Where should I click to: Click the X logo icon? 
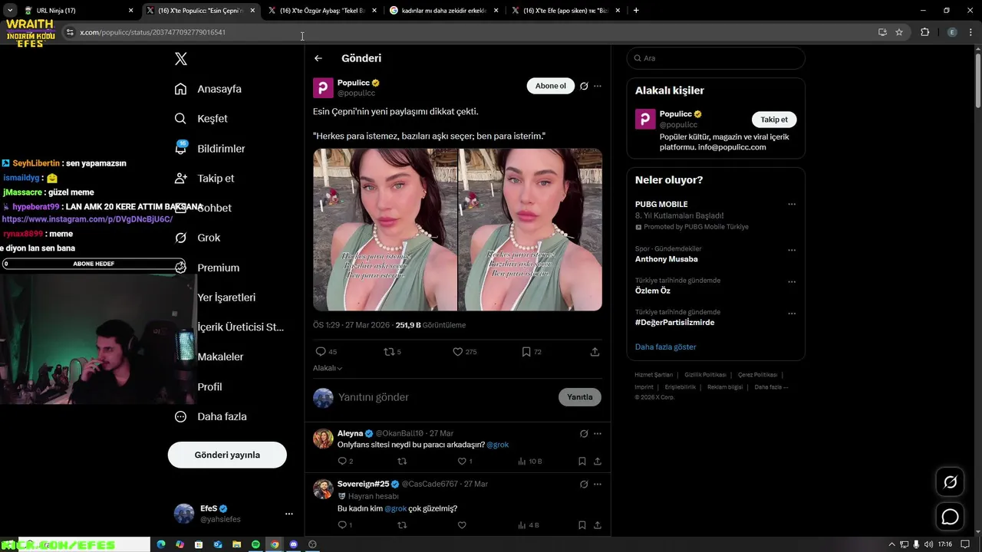180,59
